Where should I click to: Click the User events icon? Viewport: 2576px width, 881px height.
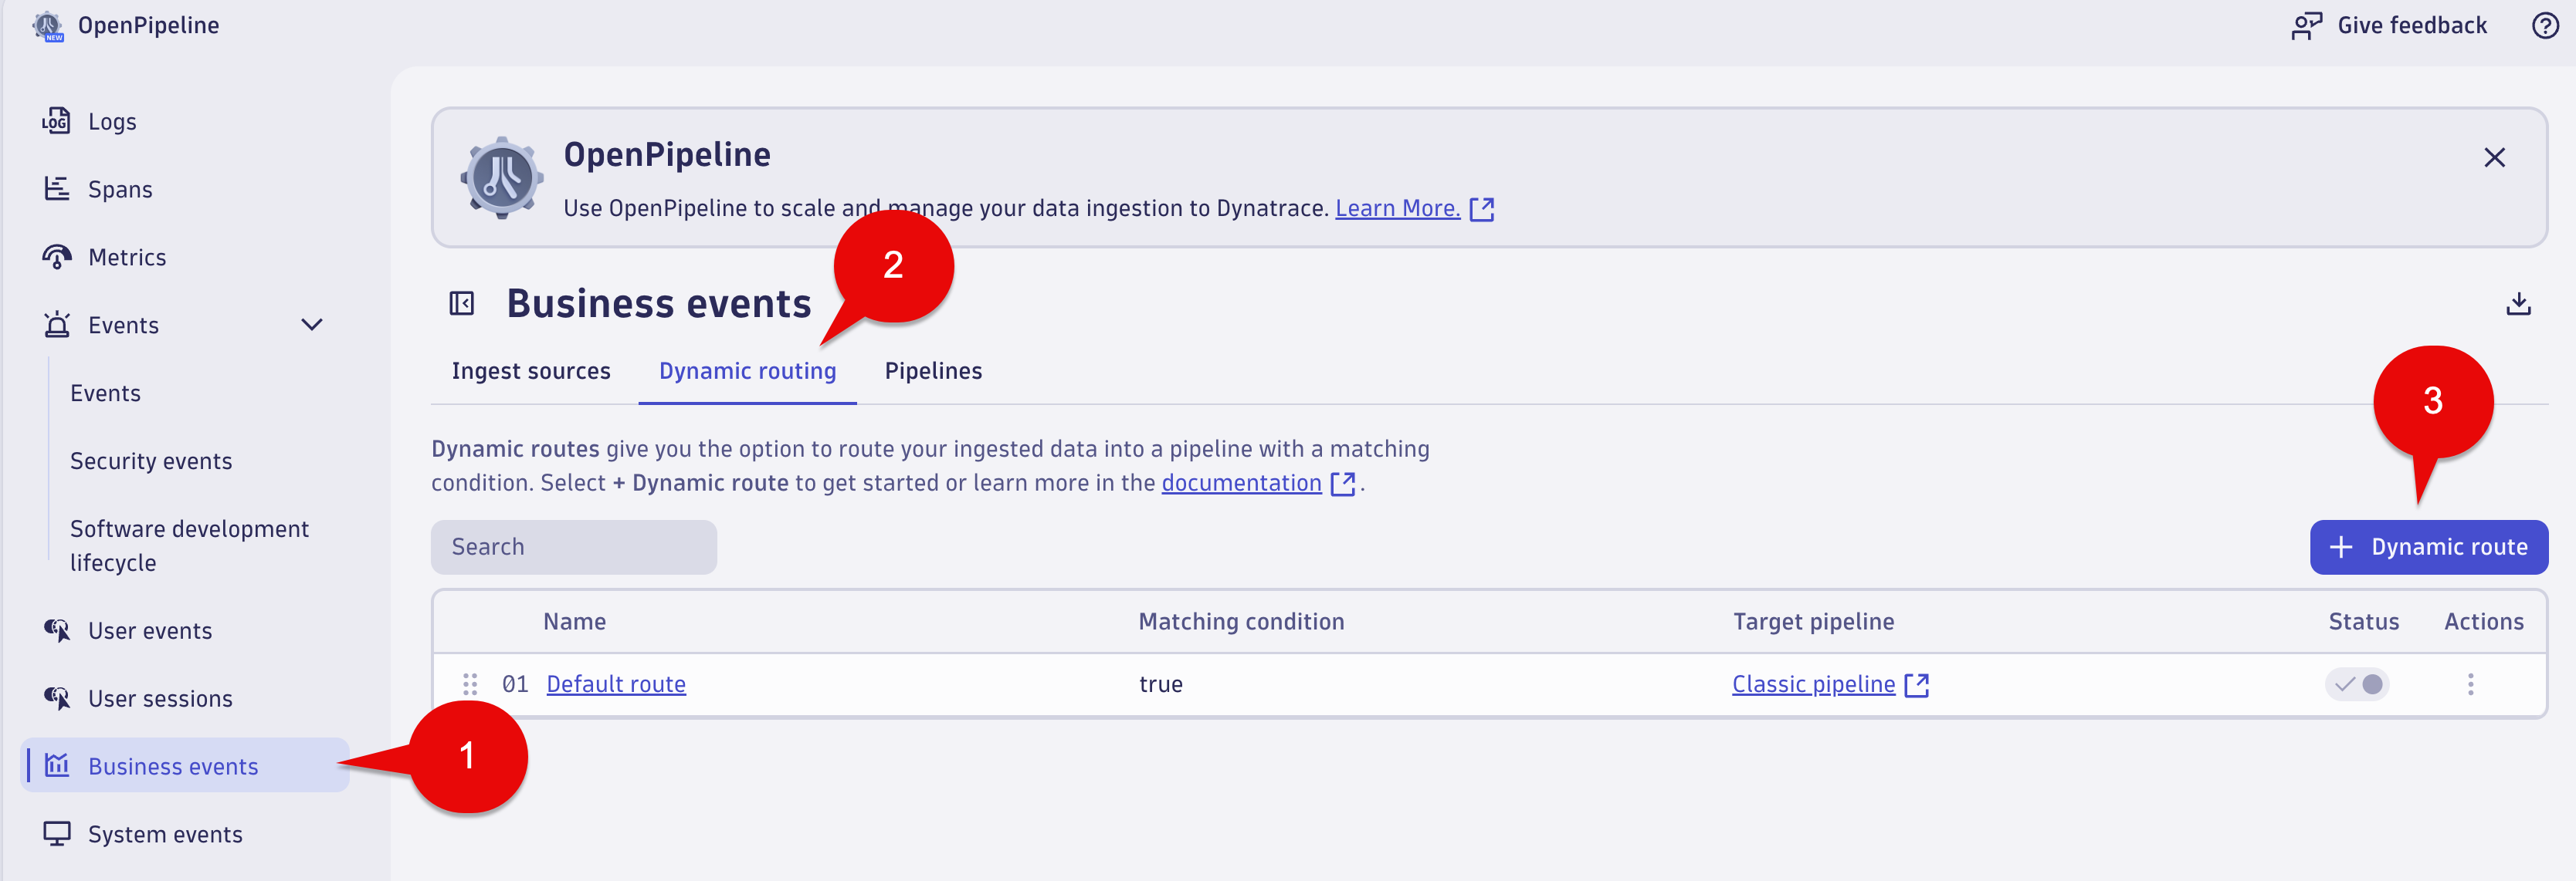[x=56, y=630]
